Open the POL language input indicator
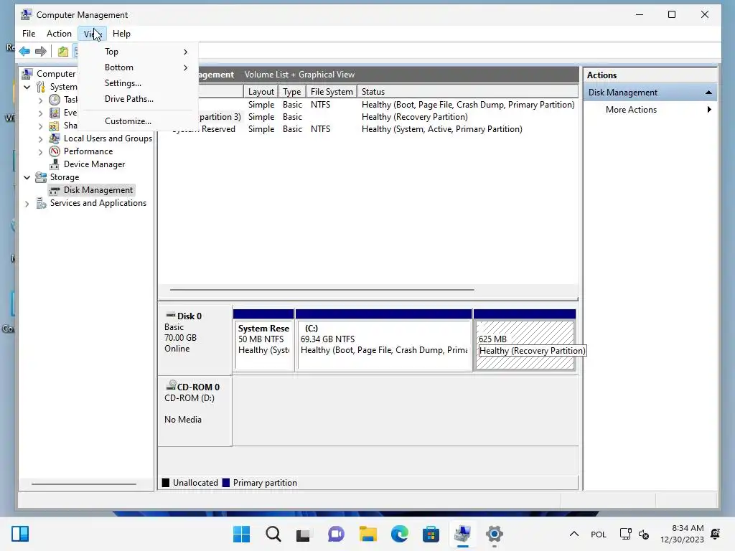The height and width of the screenshot is (551, 735). [x=598, y=534]
